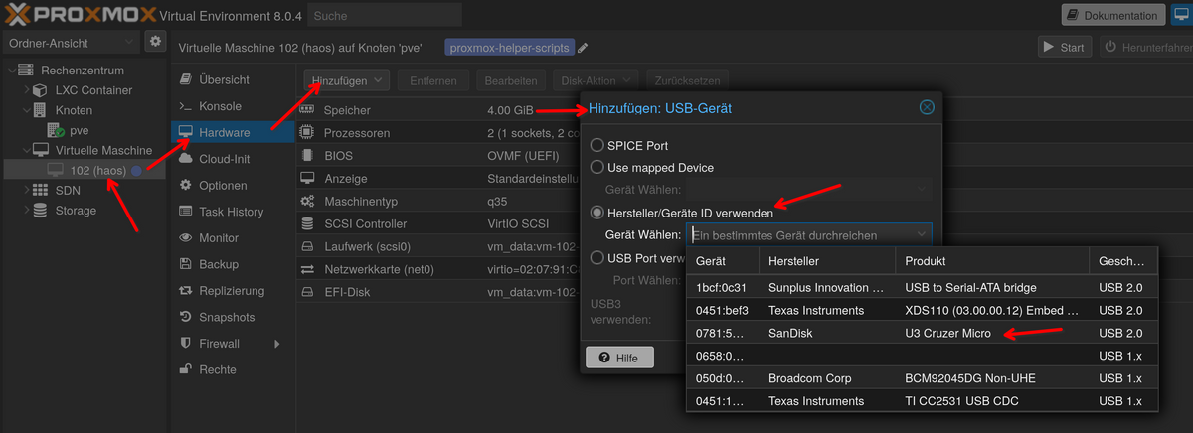Open the Ordner-Ansicht view selector
The height and width of the screenshot is (433, 1193).
click(71, 43)
